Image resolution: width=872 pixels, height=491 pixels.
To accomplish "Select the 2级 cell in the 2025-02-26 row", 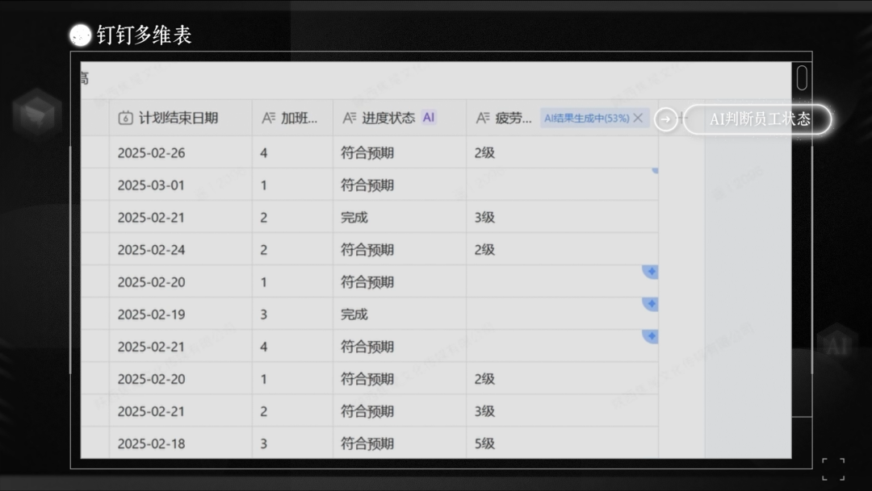I will pyautogui.click(x=562, y=152).
